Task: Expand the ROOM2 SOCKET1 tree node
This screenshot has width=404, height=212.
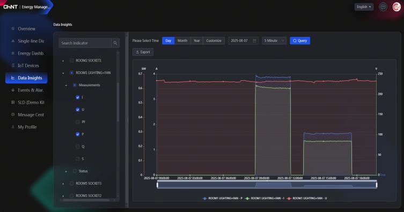Action: [x=63, y=60]
